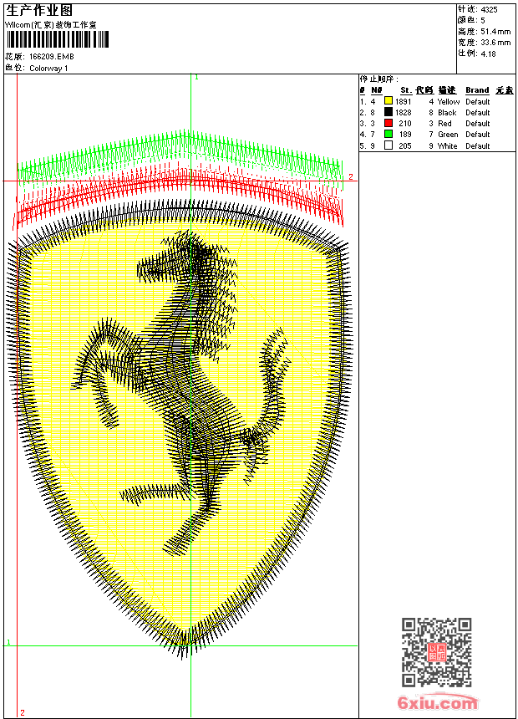Click the 'St.' column header
This screenshot has width=518, height=719.
pos(406,90)
